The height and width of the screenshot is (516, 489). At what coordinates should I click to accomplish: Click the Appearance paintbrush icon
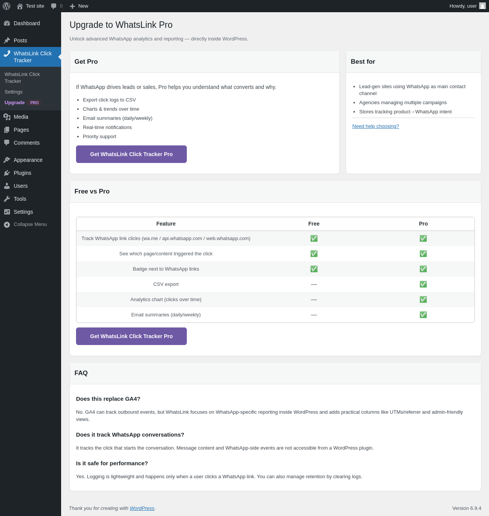7,160
